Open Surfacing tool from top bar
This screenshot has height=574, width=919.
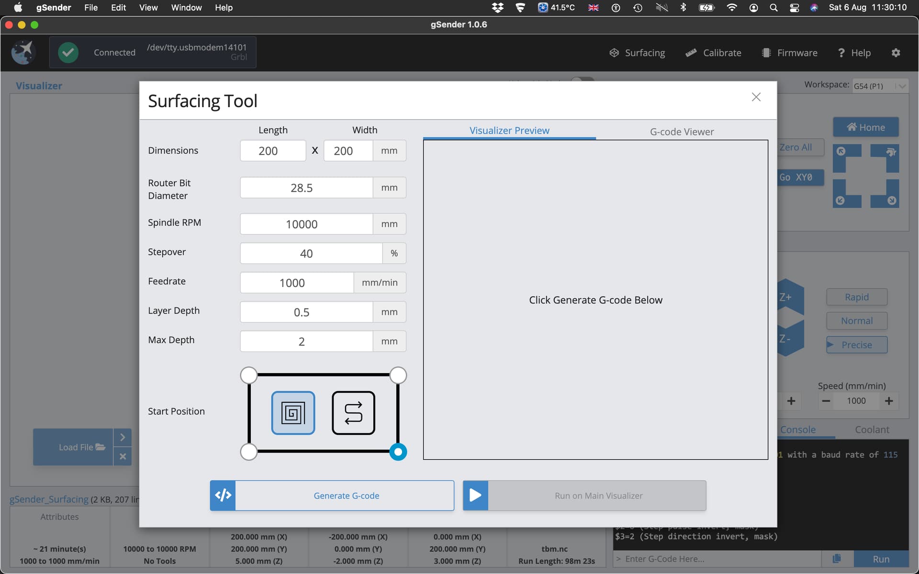(x=637, y=53)
